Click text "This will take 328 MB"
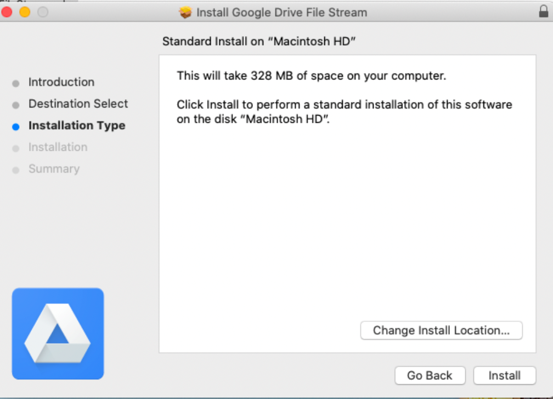 tap(235, 76)
